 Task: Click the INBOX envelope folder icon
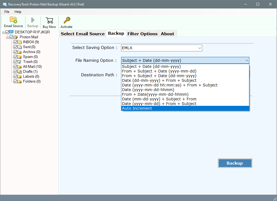[20, 42]
